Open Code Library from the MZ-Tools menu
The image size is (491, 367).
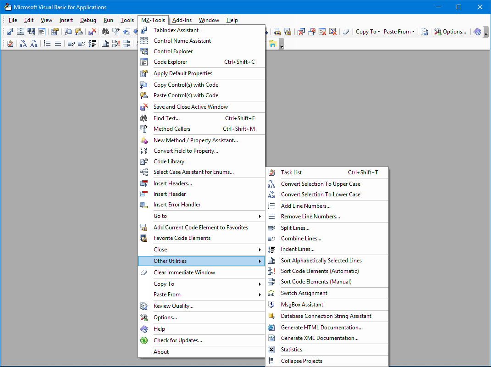click(202, 161)
